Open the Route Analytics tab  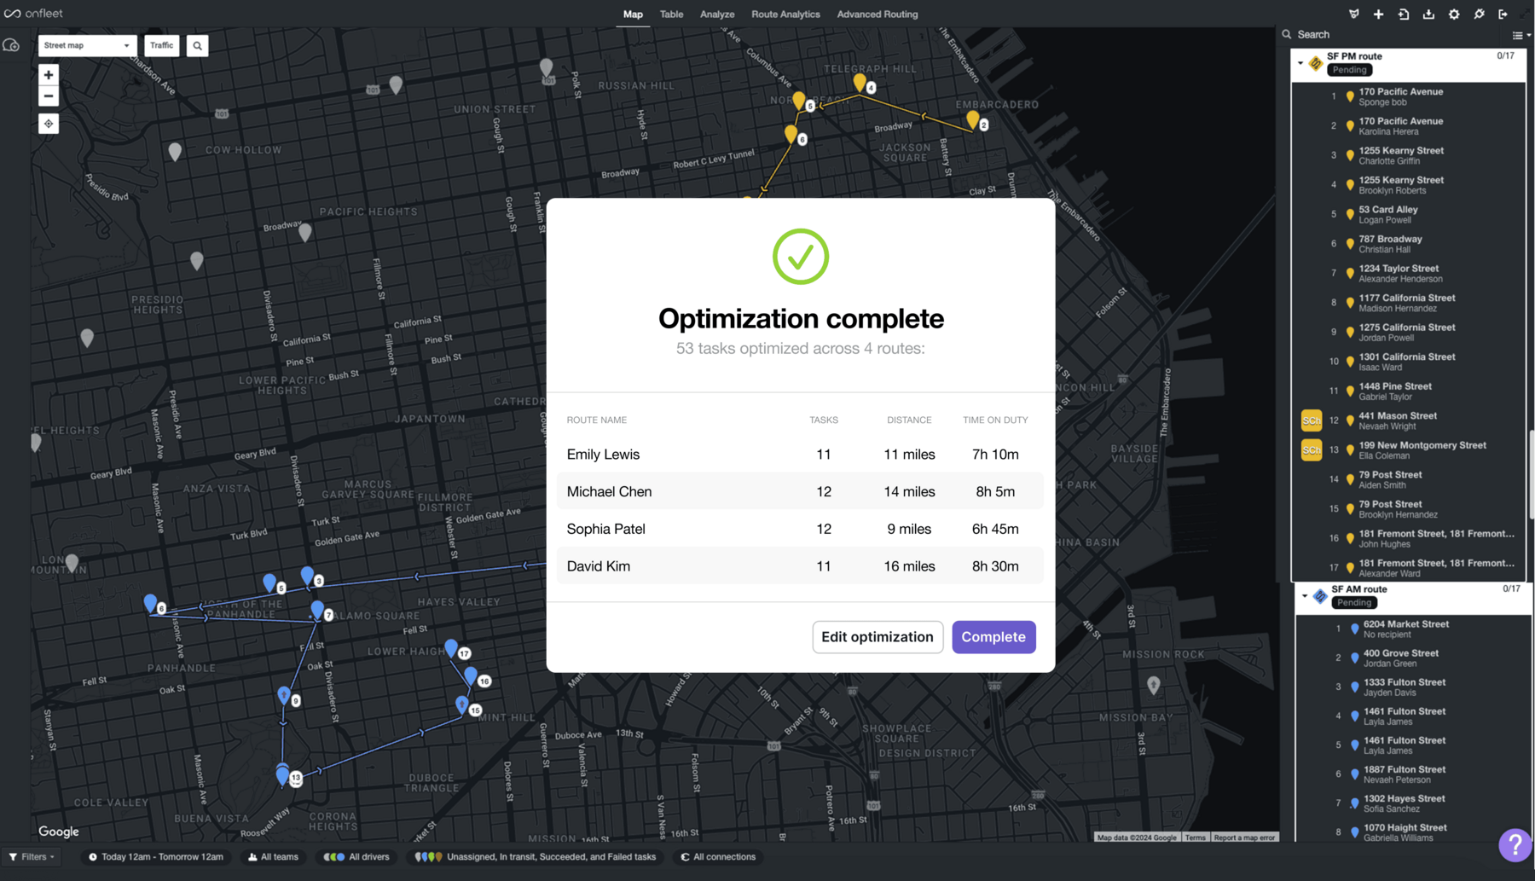[785, 14]
